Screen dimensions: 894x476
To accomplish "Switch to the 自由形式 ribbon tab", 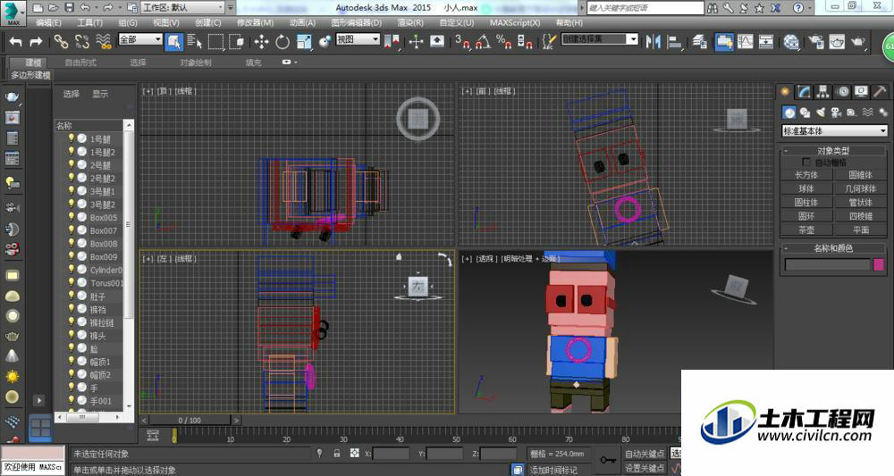I will (x=80, y=62).
